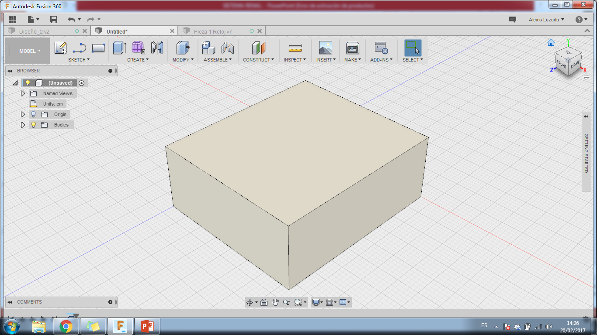The height and width of the screenshot is (335, 597).
Task: Open the ViewCube options dropdown arrow
Action: click(x=586, y=78)
